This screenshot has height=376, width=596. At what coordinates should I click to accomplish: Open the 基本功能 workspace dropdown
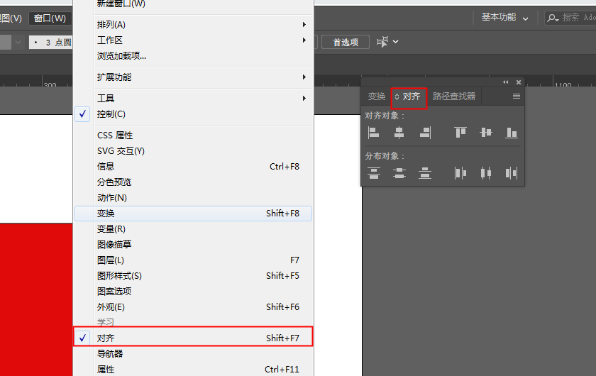(x=504, y=18)
